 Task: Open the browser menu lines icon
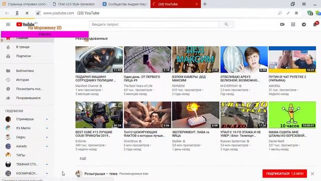click(x=304, y=4)
